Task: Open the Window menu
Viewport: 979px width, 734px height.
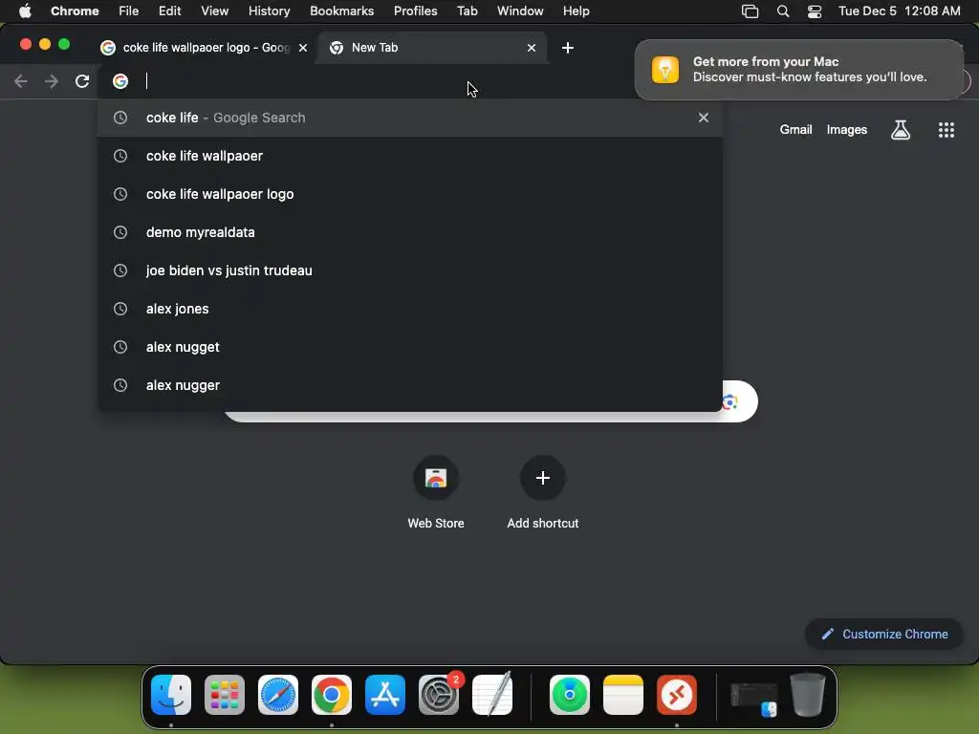Action: click(x=520, y=11)
